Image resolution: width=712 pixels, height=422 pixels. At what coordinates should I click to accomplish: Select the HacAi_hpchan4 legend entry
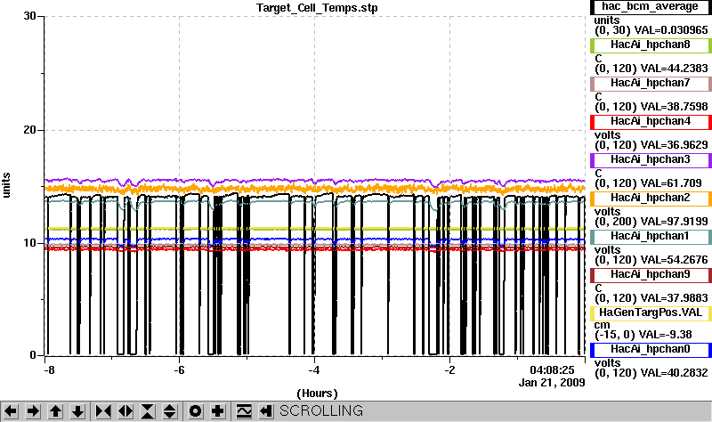[651, 122]
